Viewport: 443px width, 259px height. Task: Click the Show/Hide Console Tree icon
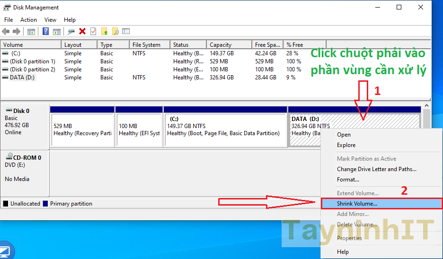(x=31, y=32)
